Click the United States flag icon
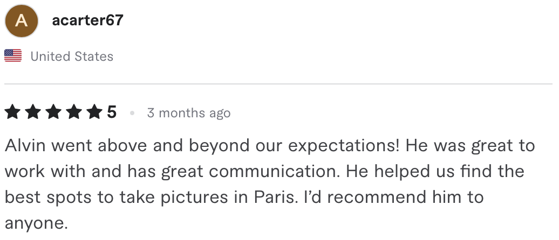Viewport: 559px width, 240px height. coord(13,56)
